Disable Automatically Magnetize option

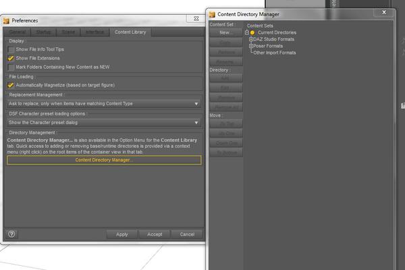(11, 85)
